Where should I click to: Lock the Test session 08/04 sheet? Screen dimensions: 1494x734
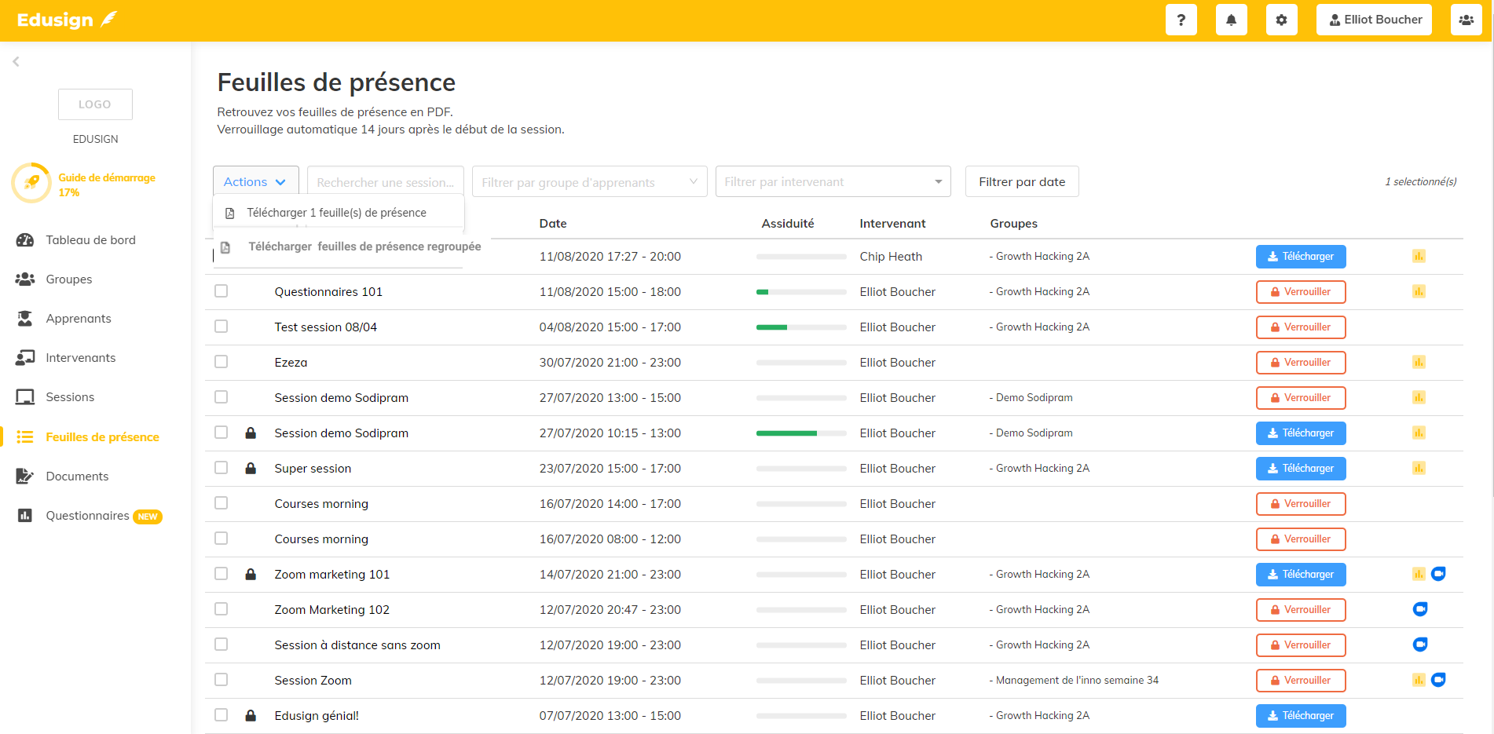[x=1301, y=327]
